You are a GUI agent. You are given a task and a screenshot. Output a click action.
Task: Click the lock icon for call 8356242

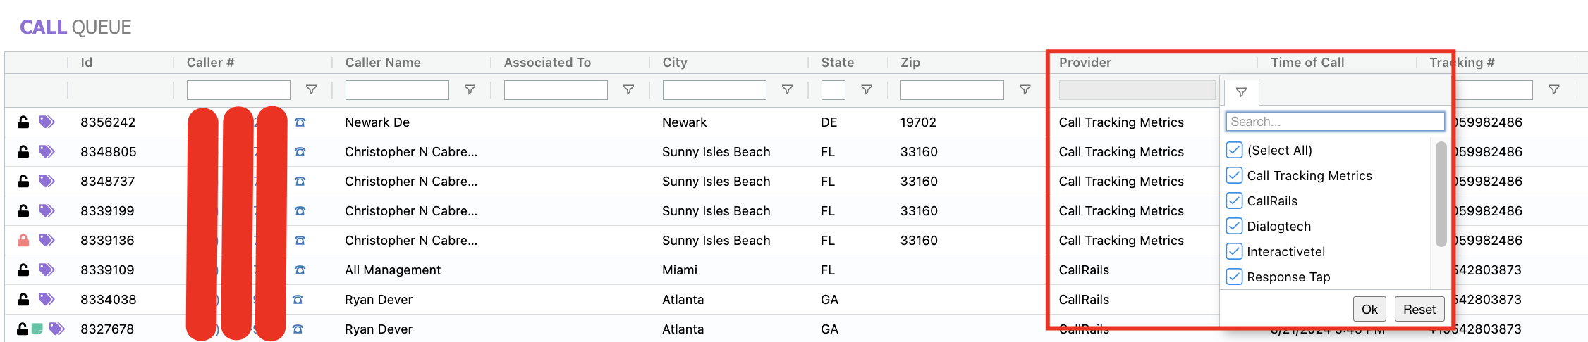click(x=23, y=122)
